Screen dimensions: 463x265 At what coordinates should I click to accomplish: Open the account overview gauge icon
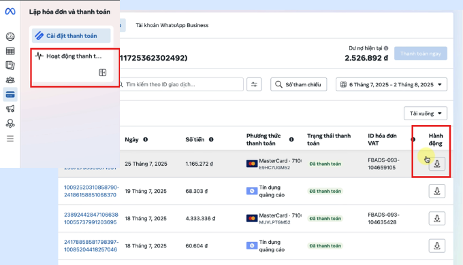[10, 37]
